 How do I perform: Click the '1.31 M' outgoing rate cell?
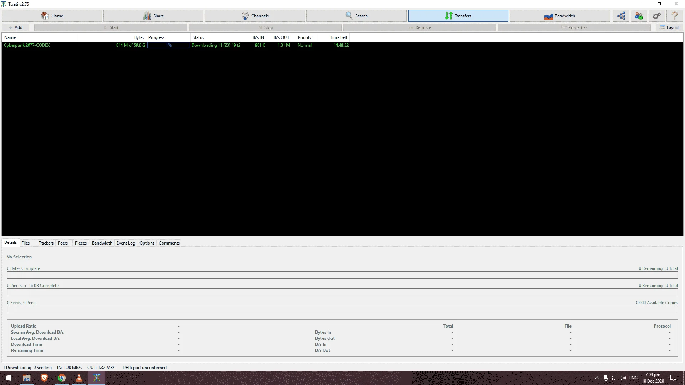tap(284, 45)
